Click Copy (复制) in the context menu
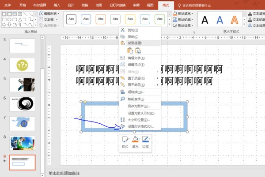The image size is (265, 177). click(x=132, y=37)
